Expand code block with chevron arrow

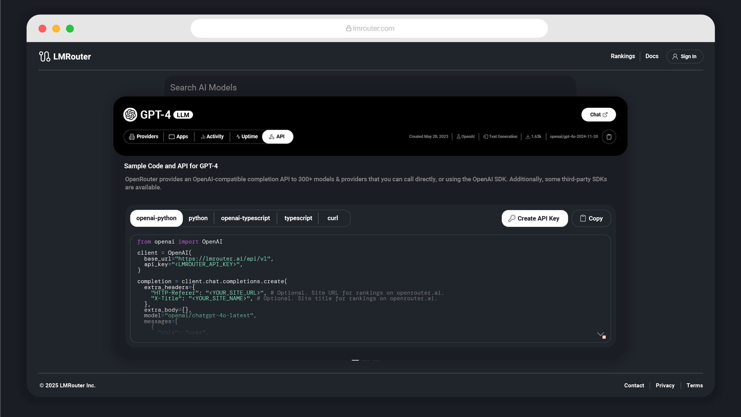click(x=601, y=334)
